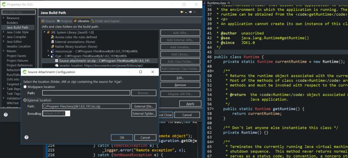Collapse the JRE System Library node
348x158 pixels.
tap(44, 32)
